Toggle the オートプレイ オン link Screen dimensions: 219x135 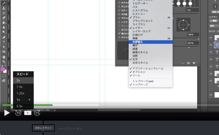pyautogui.click(x=70, y=129)
